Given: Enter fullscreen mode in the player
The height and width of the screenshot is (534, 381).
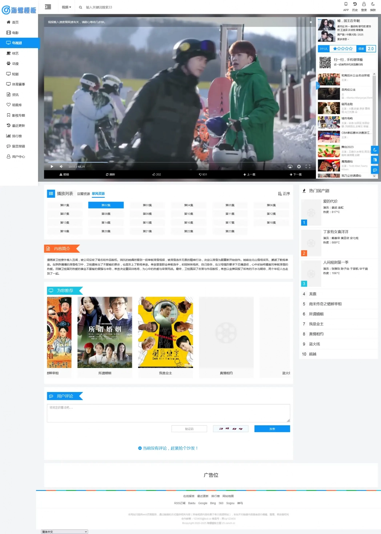Looking at the screenshot, I should [308, 166].
